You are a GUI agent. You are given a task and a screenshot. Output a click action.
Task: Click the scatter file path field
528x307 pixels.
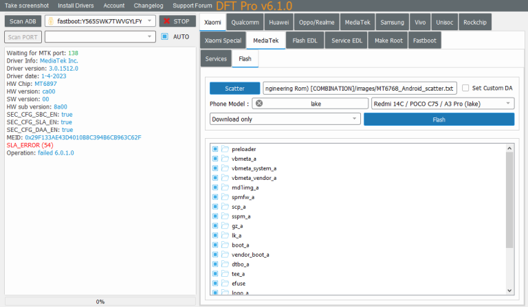tap(360, 88)
